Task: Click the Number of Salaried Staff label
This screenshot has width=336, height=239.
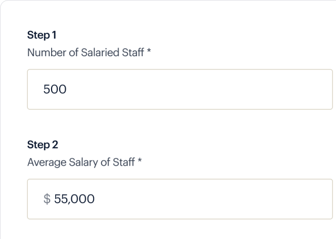Action: click(x=86, y=53)
